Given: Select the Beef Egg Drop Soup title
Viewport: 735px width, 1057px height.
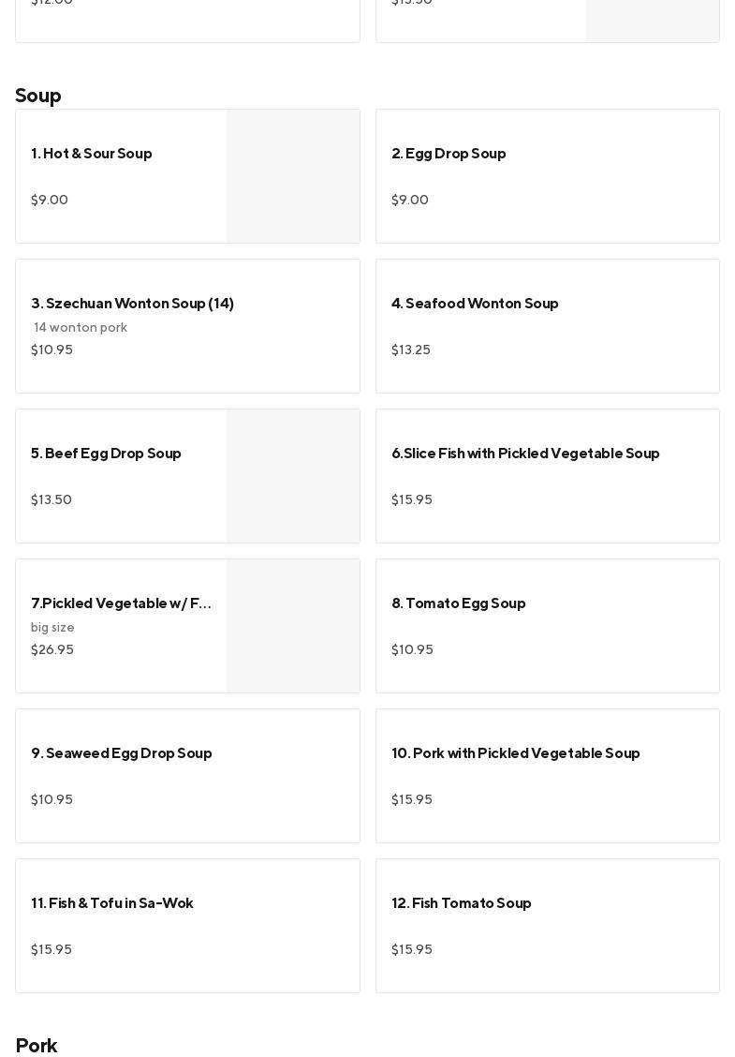Looking at the screenshot, I should tap(106, 454).
